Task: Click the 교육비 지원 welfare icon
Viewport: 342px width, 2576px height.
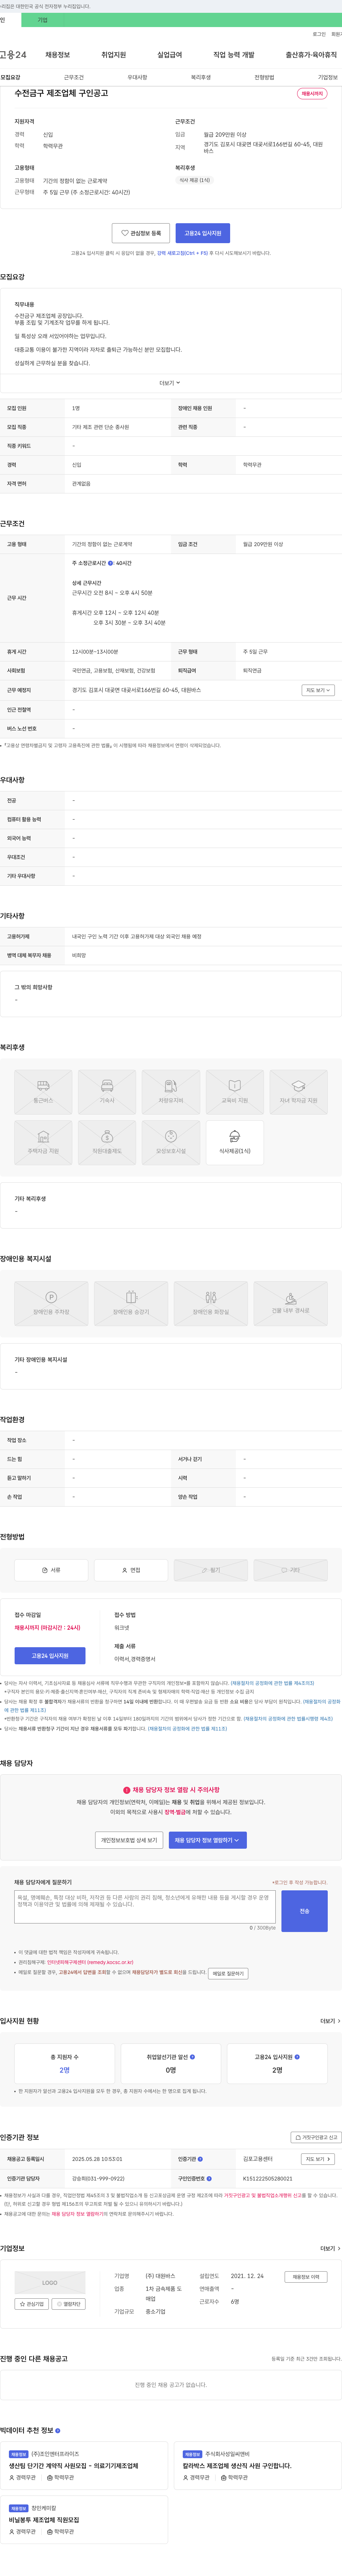Action: pyautogui.click(x=235, y=1092)
